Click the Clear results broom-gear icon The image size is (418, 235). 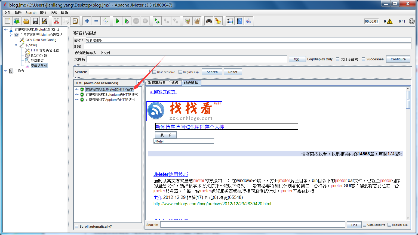pyautogui.click(x=188, y=21)
